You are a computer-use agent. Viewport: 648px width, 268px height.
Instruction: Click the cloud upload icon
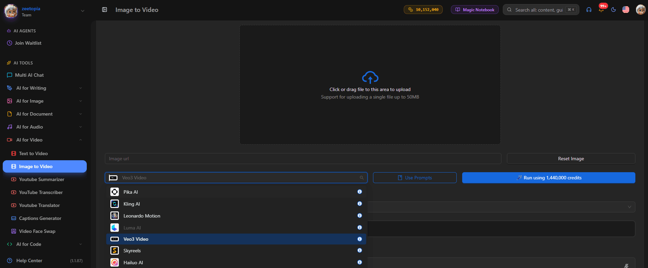[370, 77]
